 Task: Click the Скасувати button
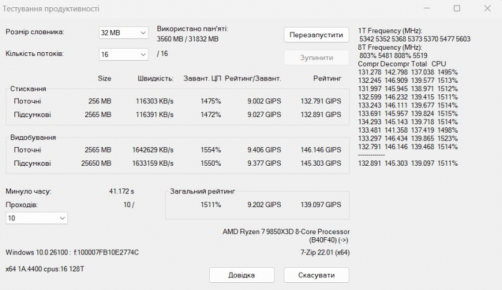point(316,275)
